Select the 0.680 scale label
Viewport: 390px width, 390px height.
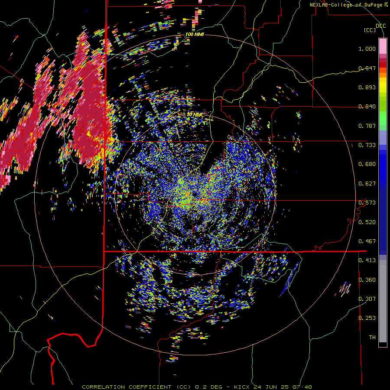coord(367,164)
